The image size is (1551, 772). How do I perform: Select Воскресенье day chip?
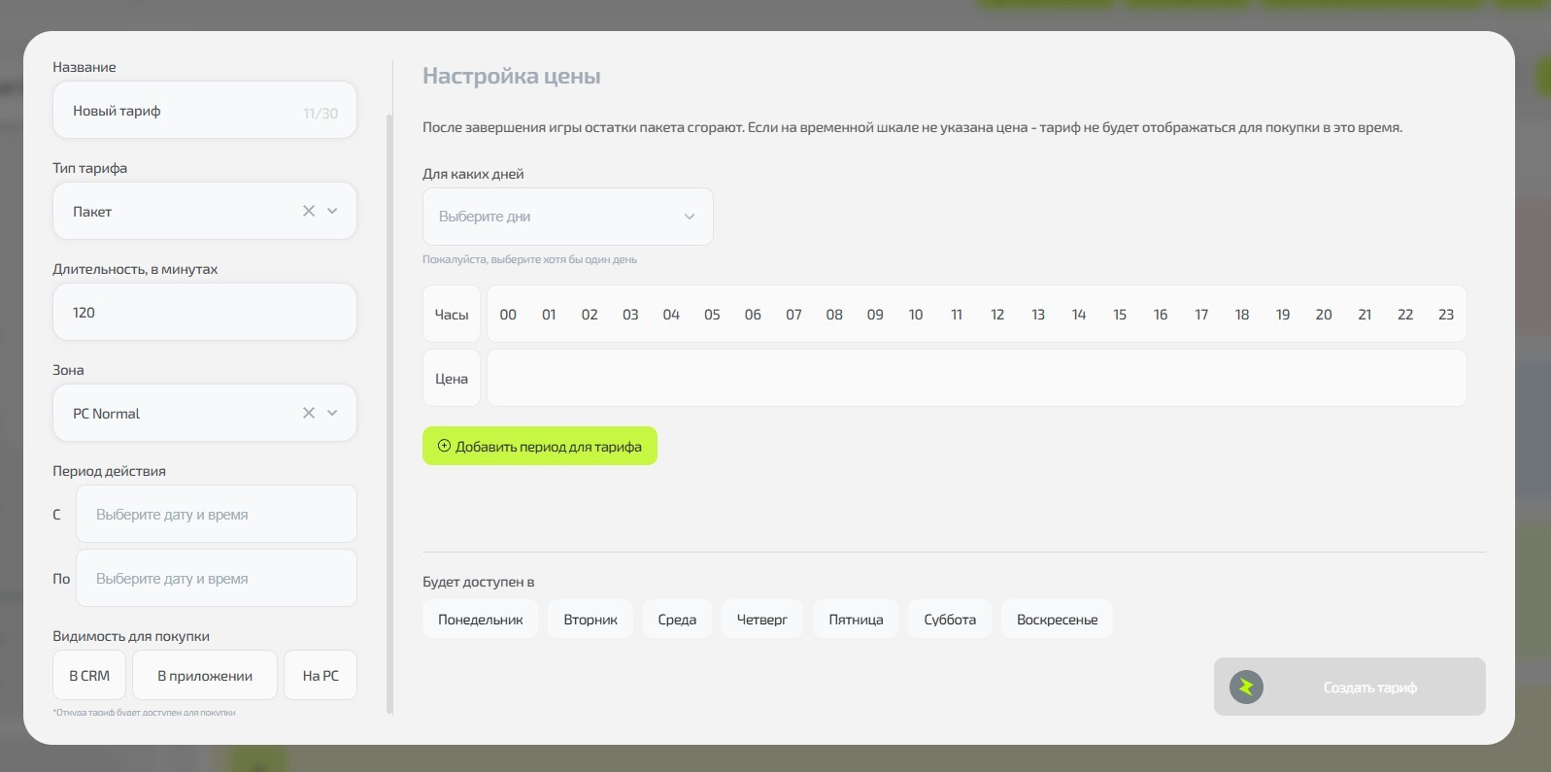[x=1057, y=620]
